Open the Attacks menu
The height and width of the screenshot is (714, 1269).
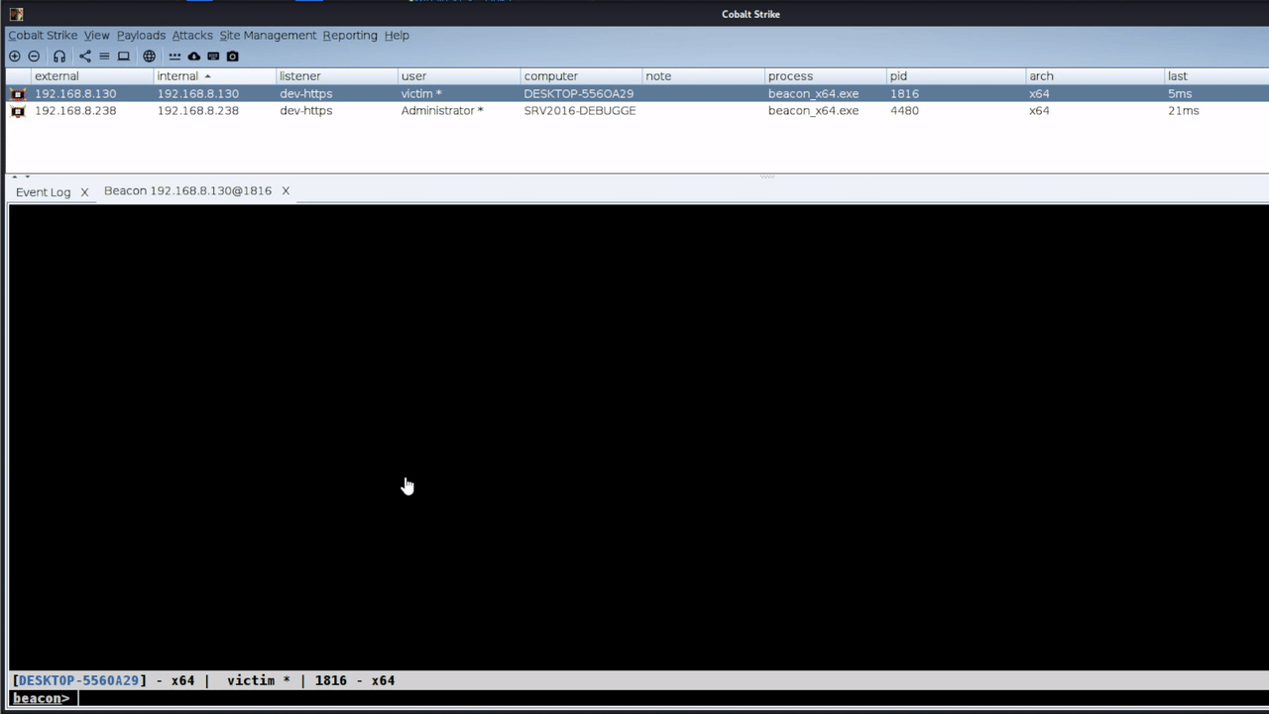point(192,35)
